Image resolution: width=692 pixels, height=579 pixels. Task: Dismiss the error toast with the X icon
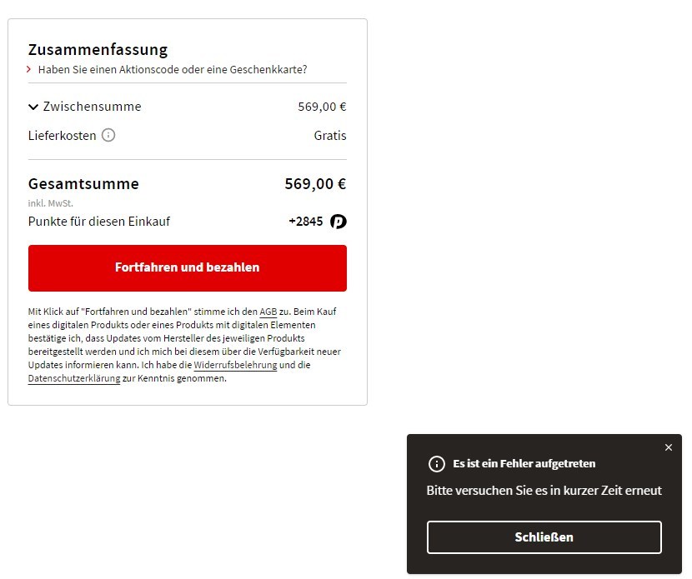(669, 447)
